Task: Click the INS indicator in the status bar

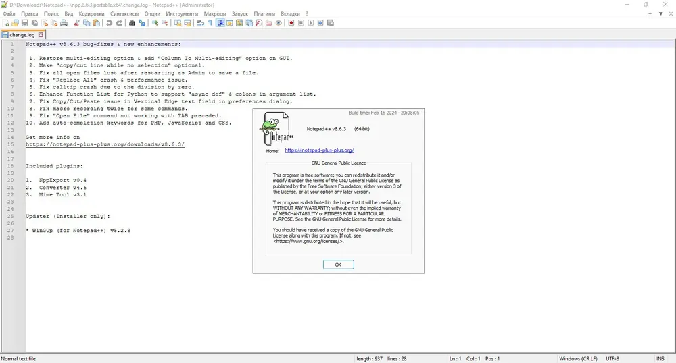Action: 660,358
